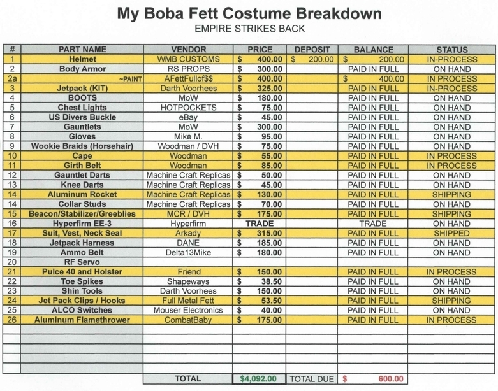Select the Hyperfirm EE-3 part cell
The height and width of the screenshot is (391, 498).
point(82,224)
